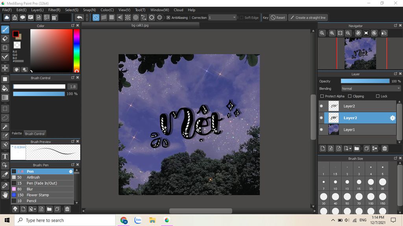Image resolution: width=403 pixels, height=226 pixels.
Task: Click the Navigator preview thumbnail
Action: [x=360, y=53]
